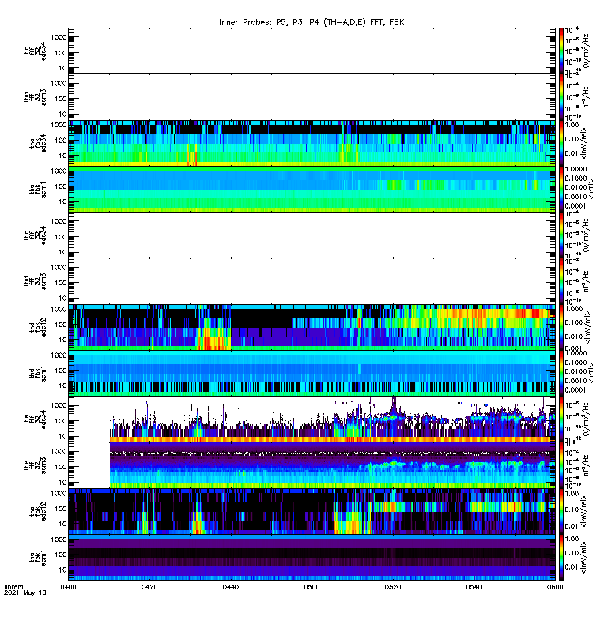Image resolution: width=593 pixels, height=632 pixels.
Task: Select the 0500 time axis label
Action: click(312, 587)
